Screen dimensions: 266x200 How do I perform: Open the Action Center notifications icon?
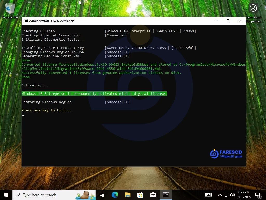click(258, 195)
